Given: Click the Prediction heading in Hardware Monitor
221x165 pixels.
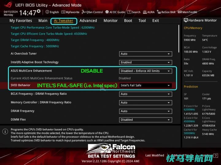Looking at the screenshot, I should tap(191, 87).
